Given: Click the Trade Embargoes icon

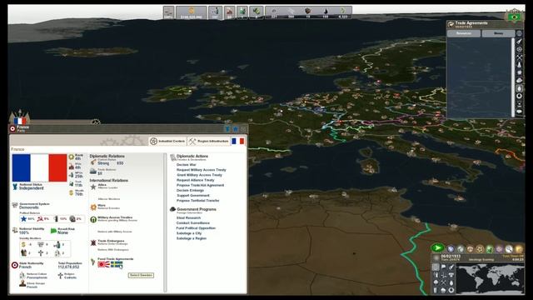Looking at the screenshot, I should [93, 242].
